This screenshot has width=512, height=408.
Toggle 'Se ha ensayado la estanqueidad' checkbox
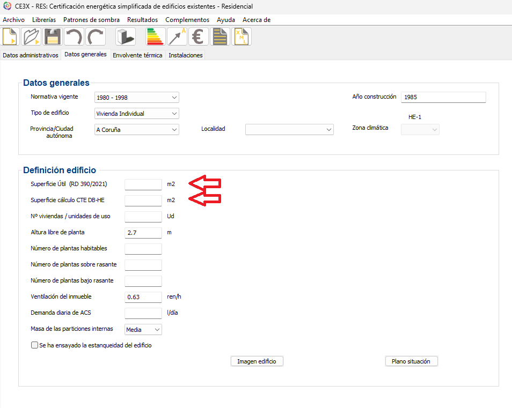pos(34,345)
